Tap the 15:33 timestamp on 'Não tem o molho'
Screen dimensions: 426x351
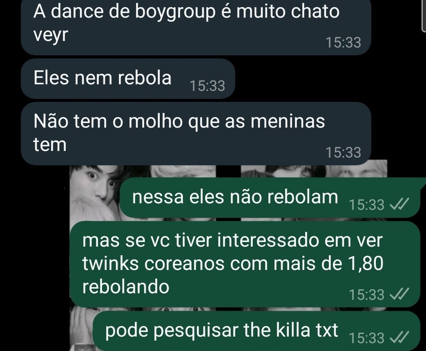pos(343,152)
